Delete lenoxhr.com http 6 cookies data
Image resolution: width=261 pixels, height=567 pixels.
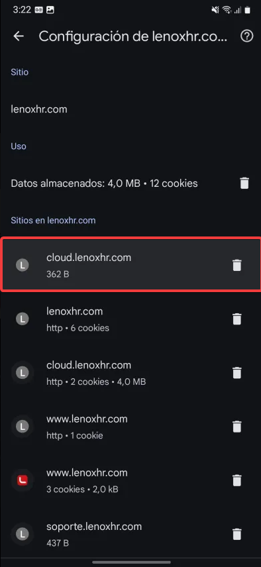click(236, 319)
